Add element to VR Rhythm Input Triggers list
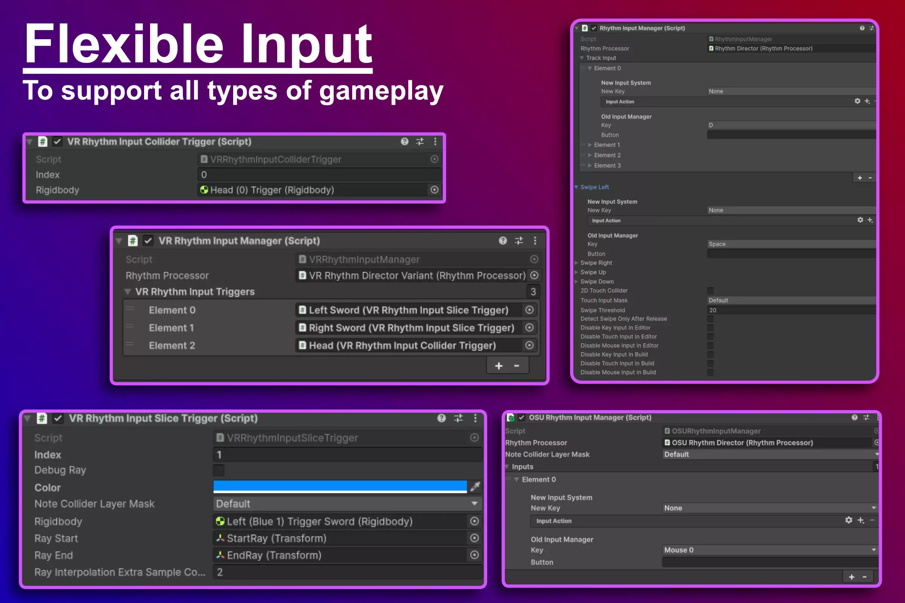 [499, 366]
